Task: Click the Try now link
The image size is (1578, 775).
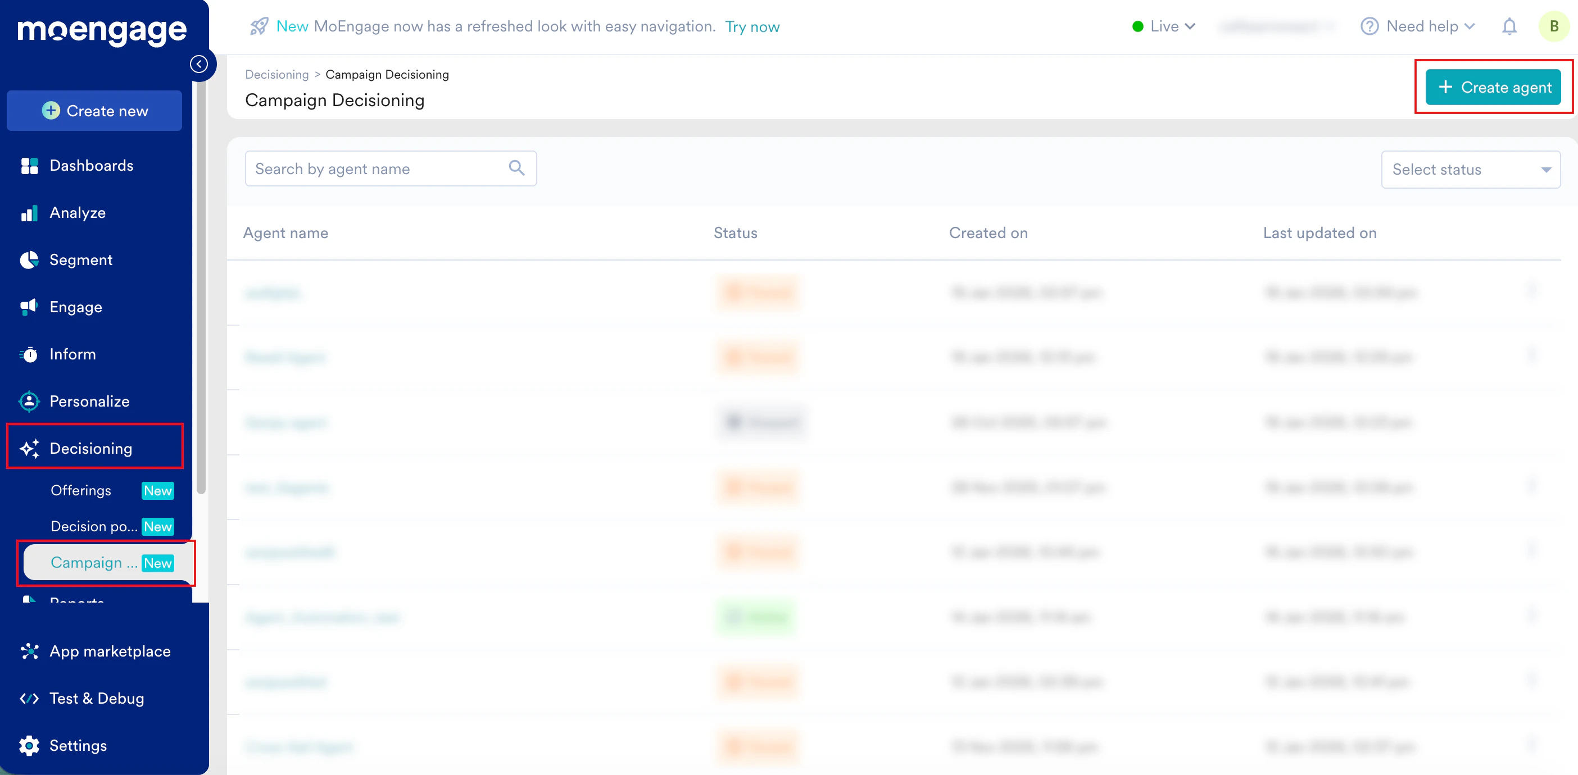Action: tap(752, 27)
